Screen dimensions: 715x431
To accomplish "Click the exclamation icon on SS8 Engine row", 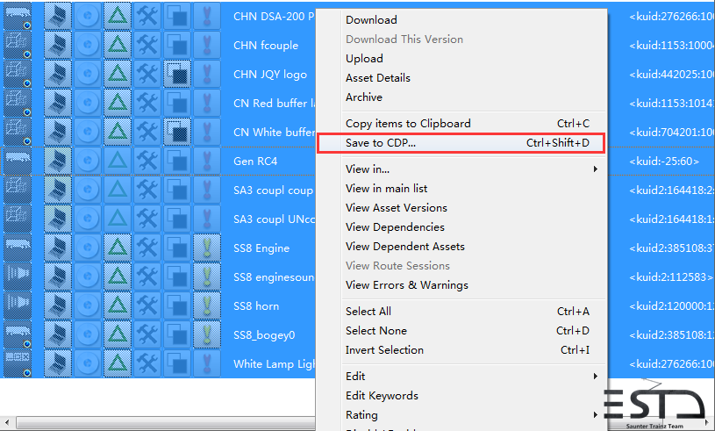I will tap(207, 248).
